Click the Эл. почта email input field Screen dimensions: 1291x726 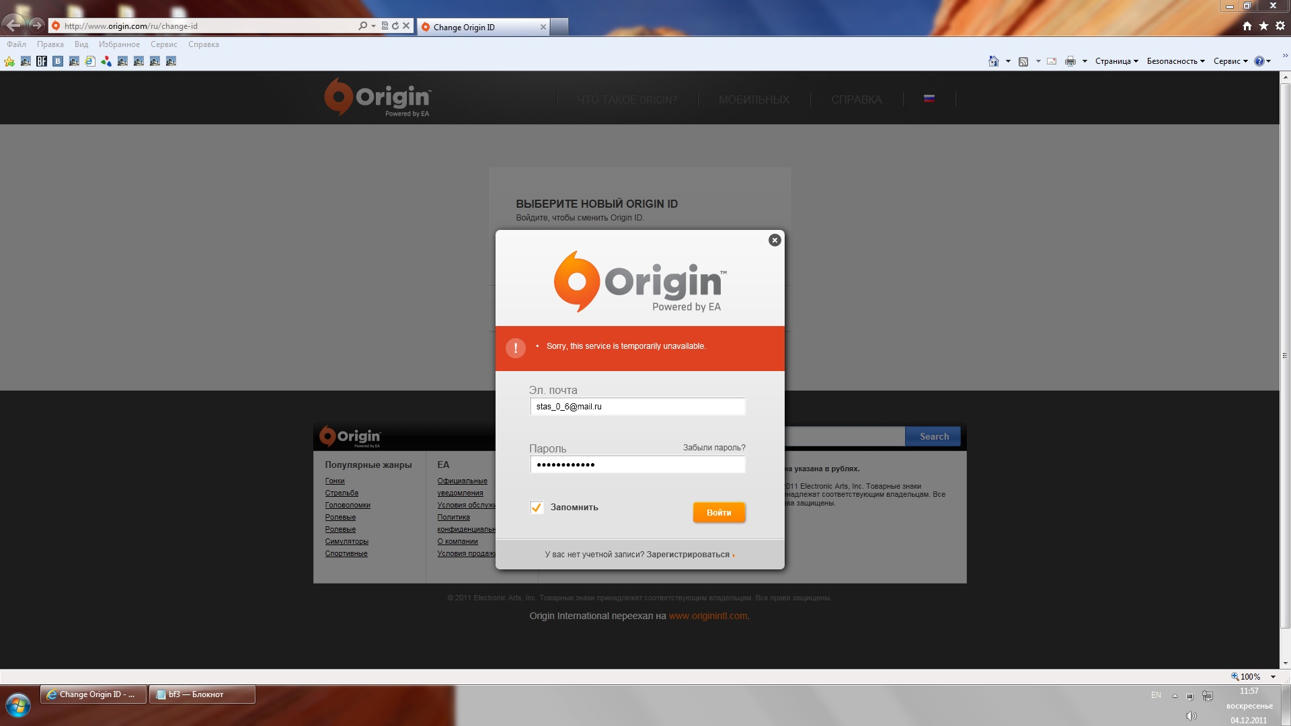(x=637, y=407)
